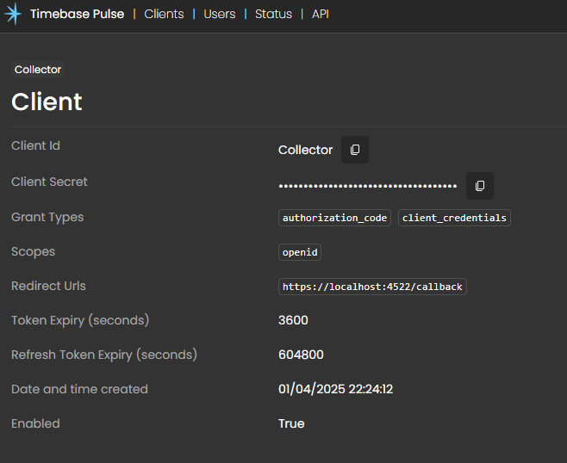This screenshot has height=463, width=567.
Task: Click the Client page heading
Action: click(47, 102)
